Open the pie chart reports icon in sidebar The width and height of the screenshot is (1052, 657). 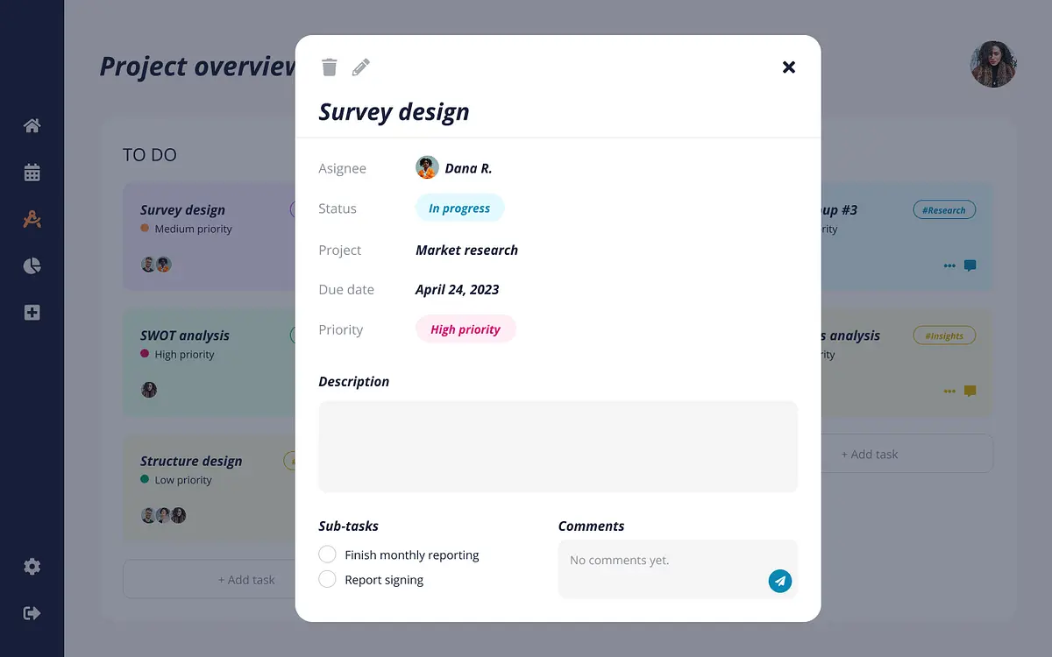(x=32, y=266)
